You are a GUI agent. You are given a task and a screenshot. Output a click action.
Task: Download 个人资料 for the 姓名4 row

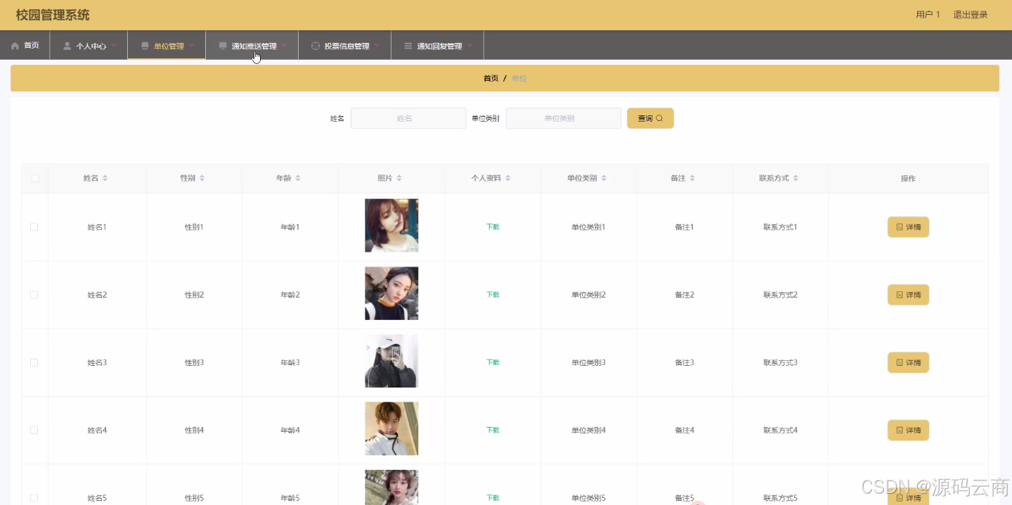click(x=493, y=430)
